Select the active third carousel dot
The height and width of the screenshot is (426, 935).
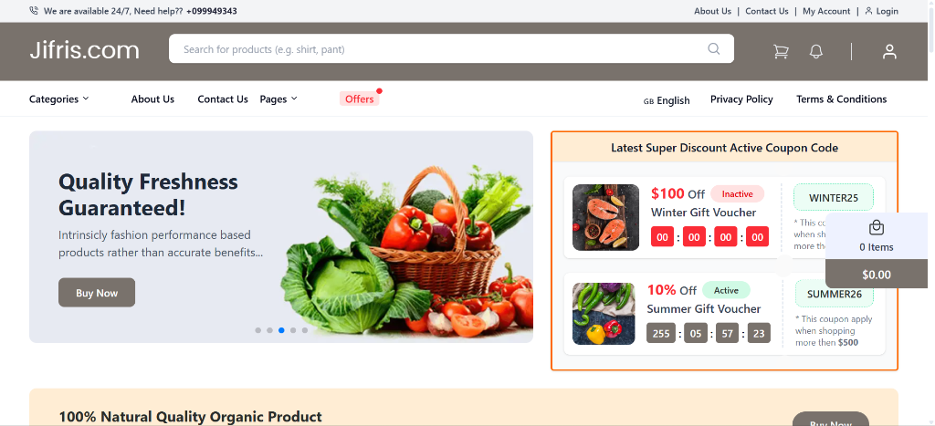(x=281, y=330)
